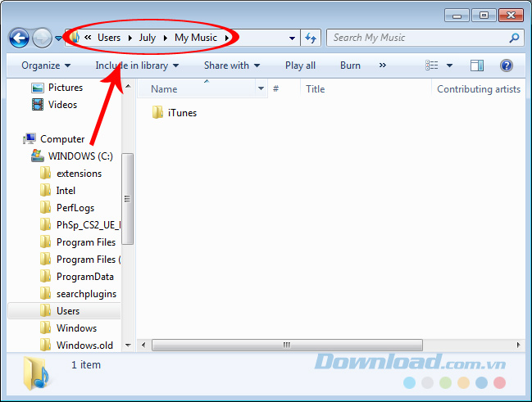
Task: Click the music folder icon in details pane
Action: click(x=36, y=373)
